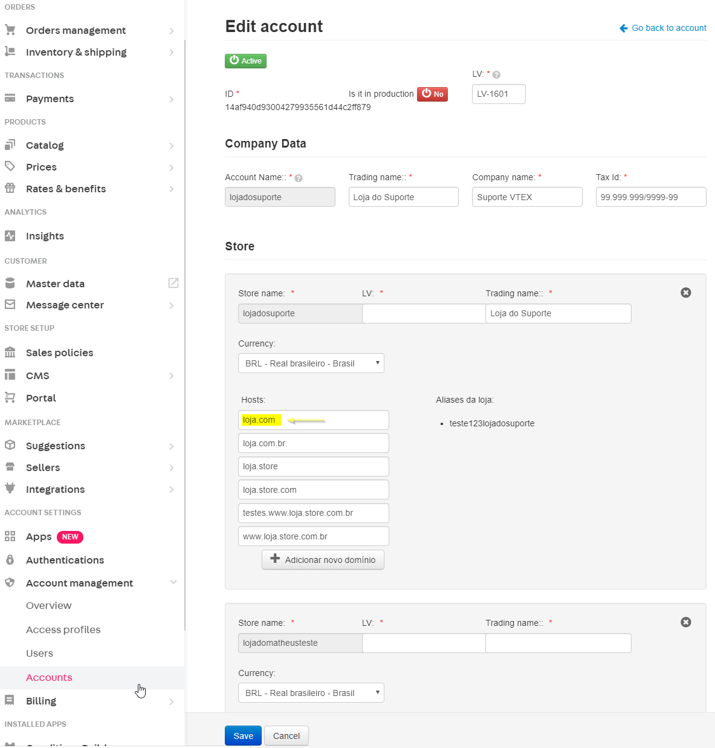This screenshot has height=748, width=715.
Task: Remove lojadomatheusteste store with X icon
Action: (685, 622)
